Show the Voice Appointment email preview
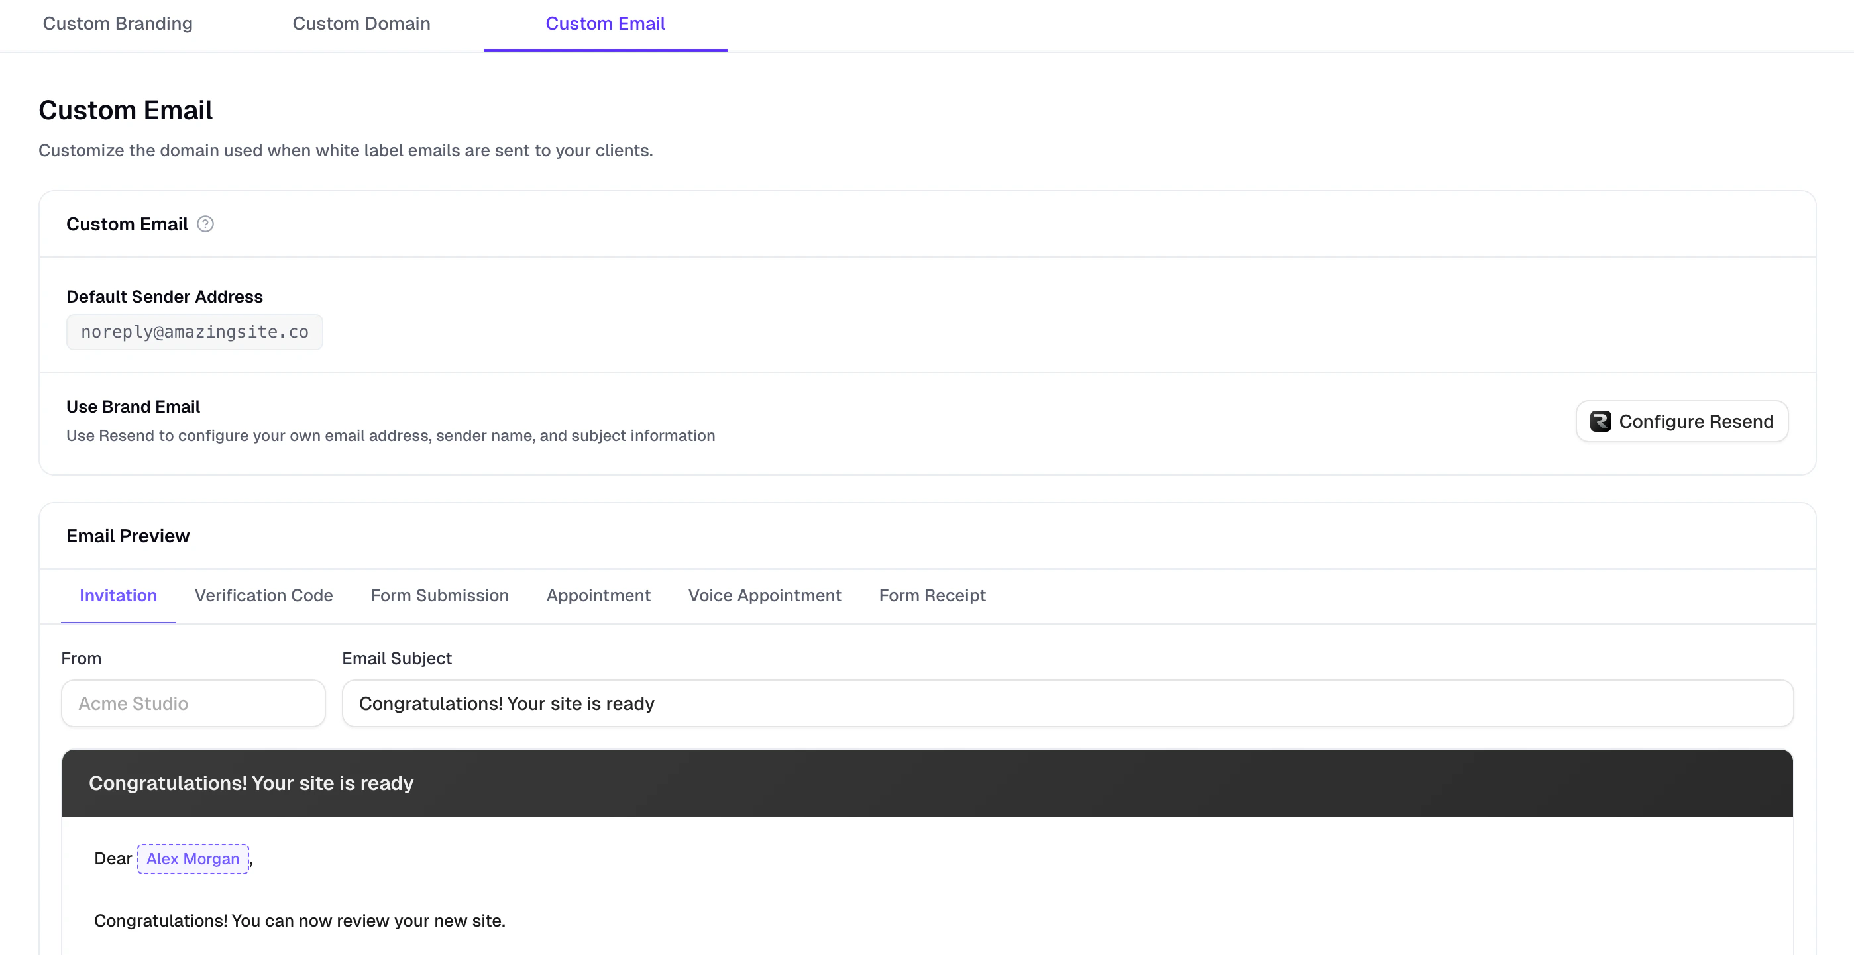Screen dimensions: 1854x955 (x=765, y=595)
